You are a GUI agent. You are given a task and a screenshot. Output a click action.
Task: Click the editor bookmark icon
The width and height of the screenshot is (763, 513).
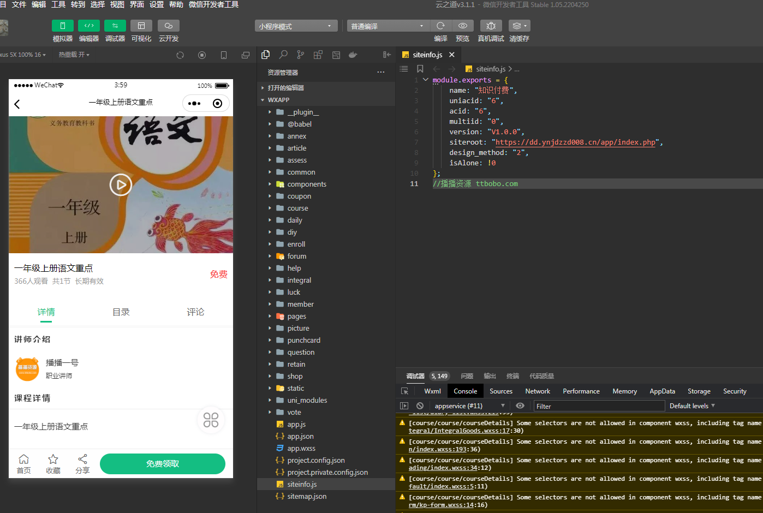pos(420,69)
